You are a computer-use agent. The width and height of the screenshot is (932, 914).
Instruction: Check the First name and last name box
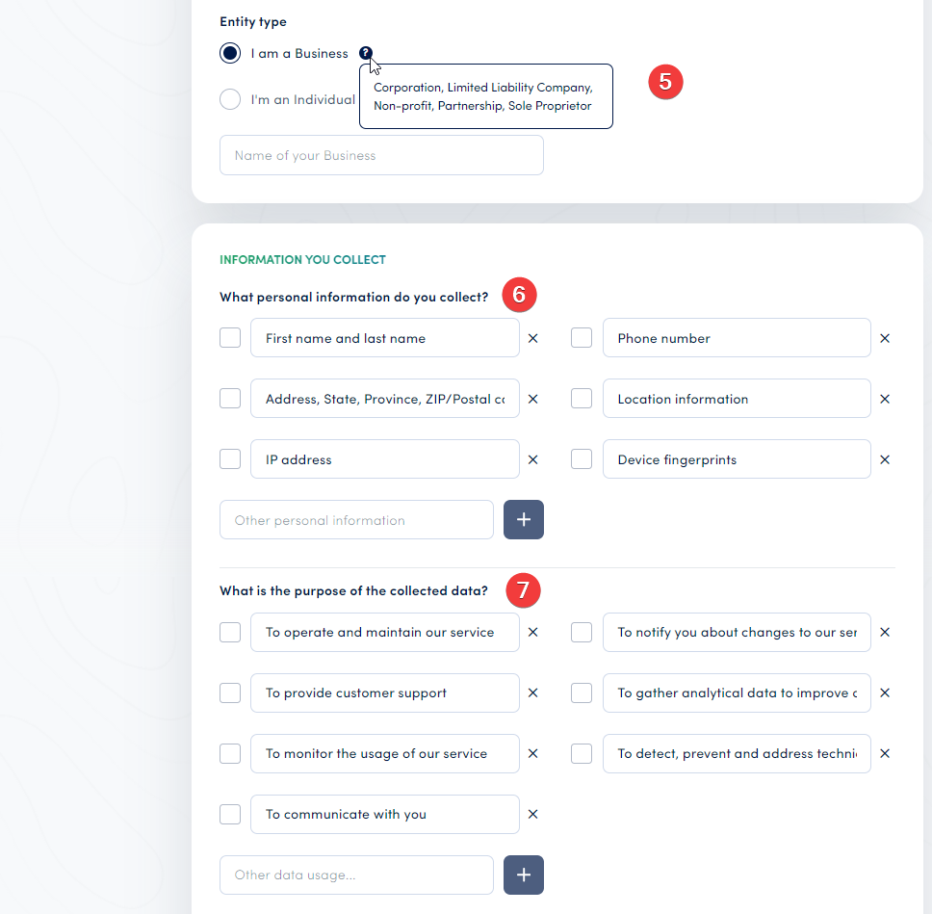229,338
